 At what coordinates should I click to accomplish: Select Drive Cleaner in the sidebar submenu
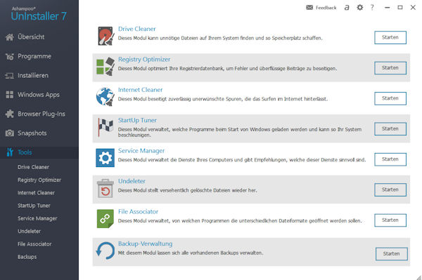[x=33, y=167]
